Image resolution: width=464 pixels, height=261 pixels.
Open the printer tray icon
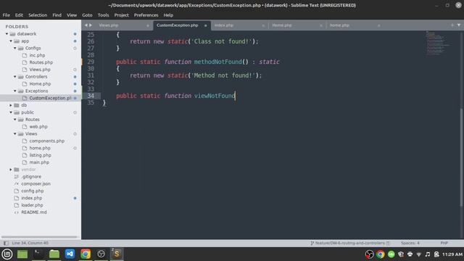point(410,254)
